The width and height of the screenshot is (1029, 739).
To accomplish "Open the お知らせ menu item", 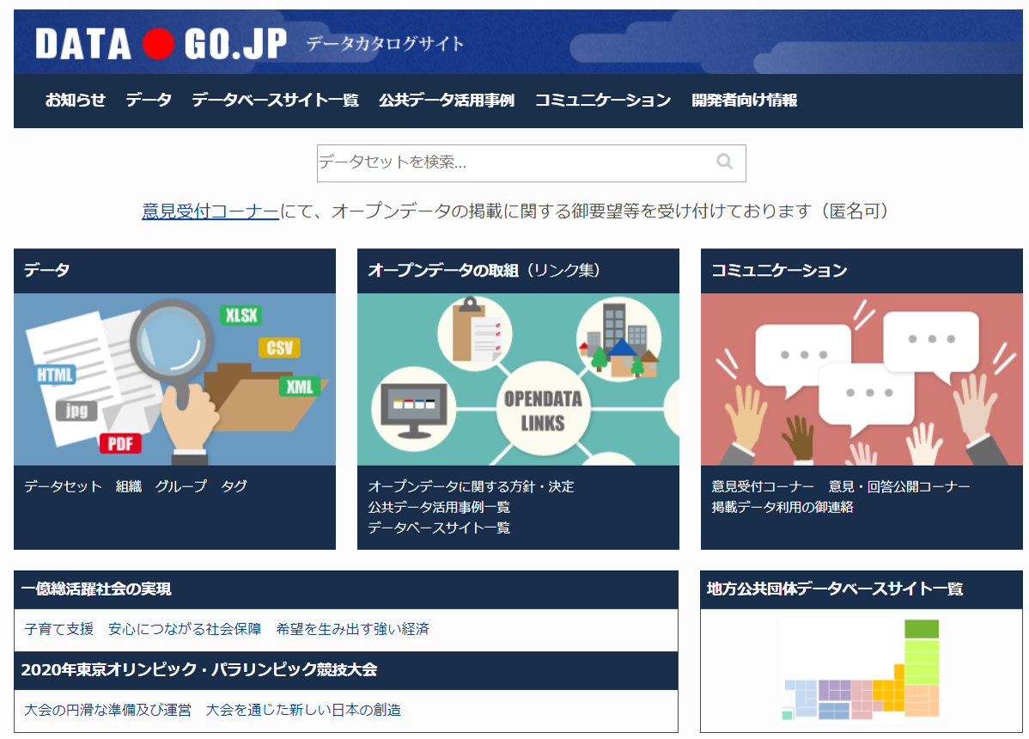I will 75,100.
